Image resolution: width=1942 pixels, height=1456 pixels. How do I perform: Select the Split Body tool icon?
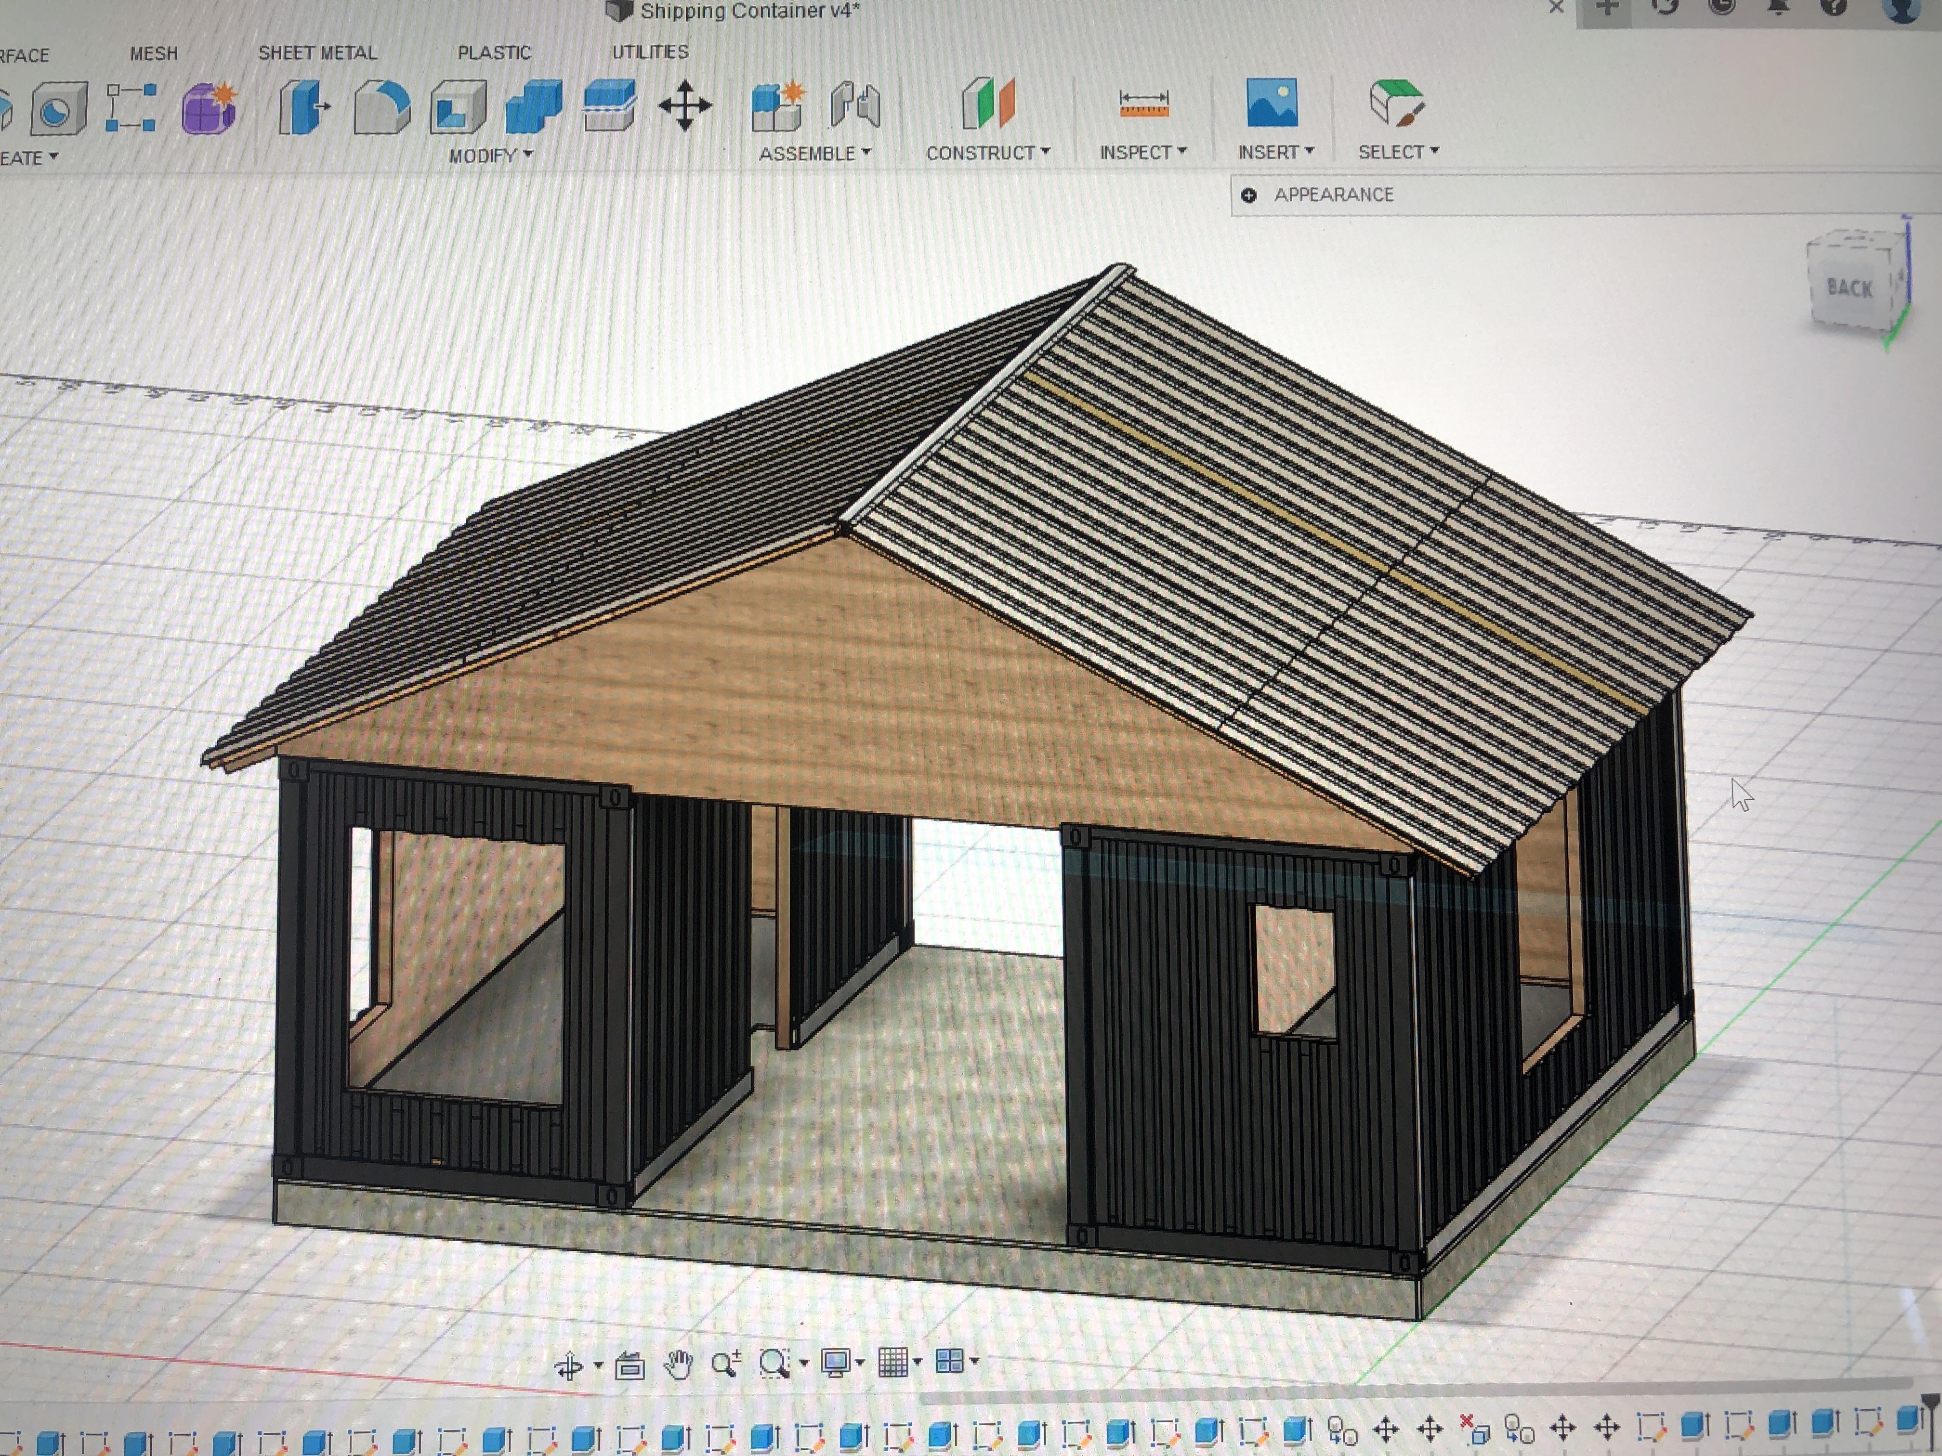[608, 105]
